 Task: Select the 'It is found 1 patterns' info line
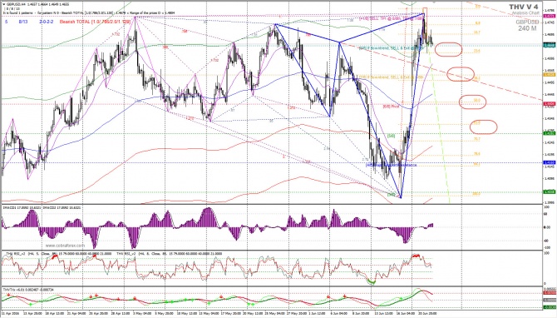[x=88, y=12]
